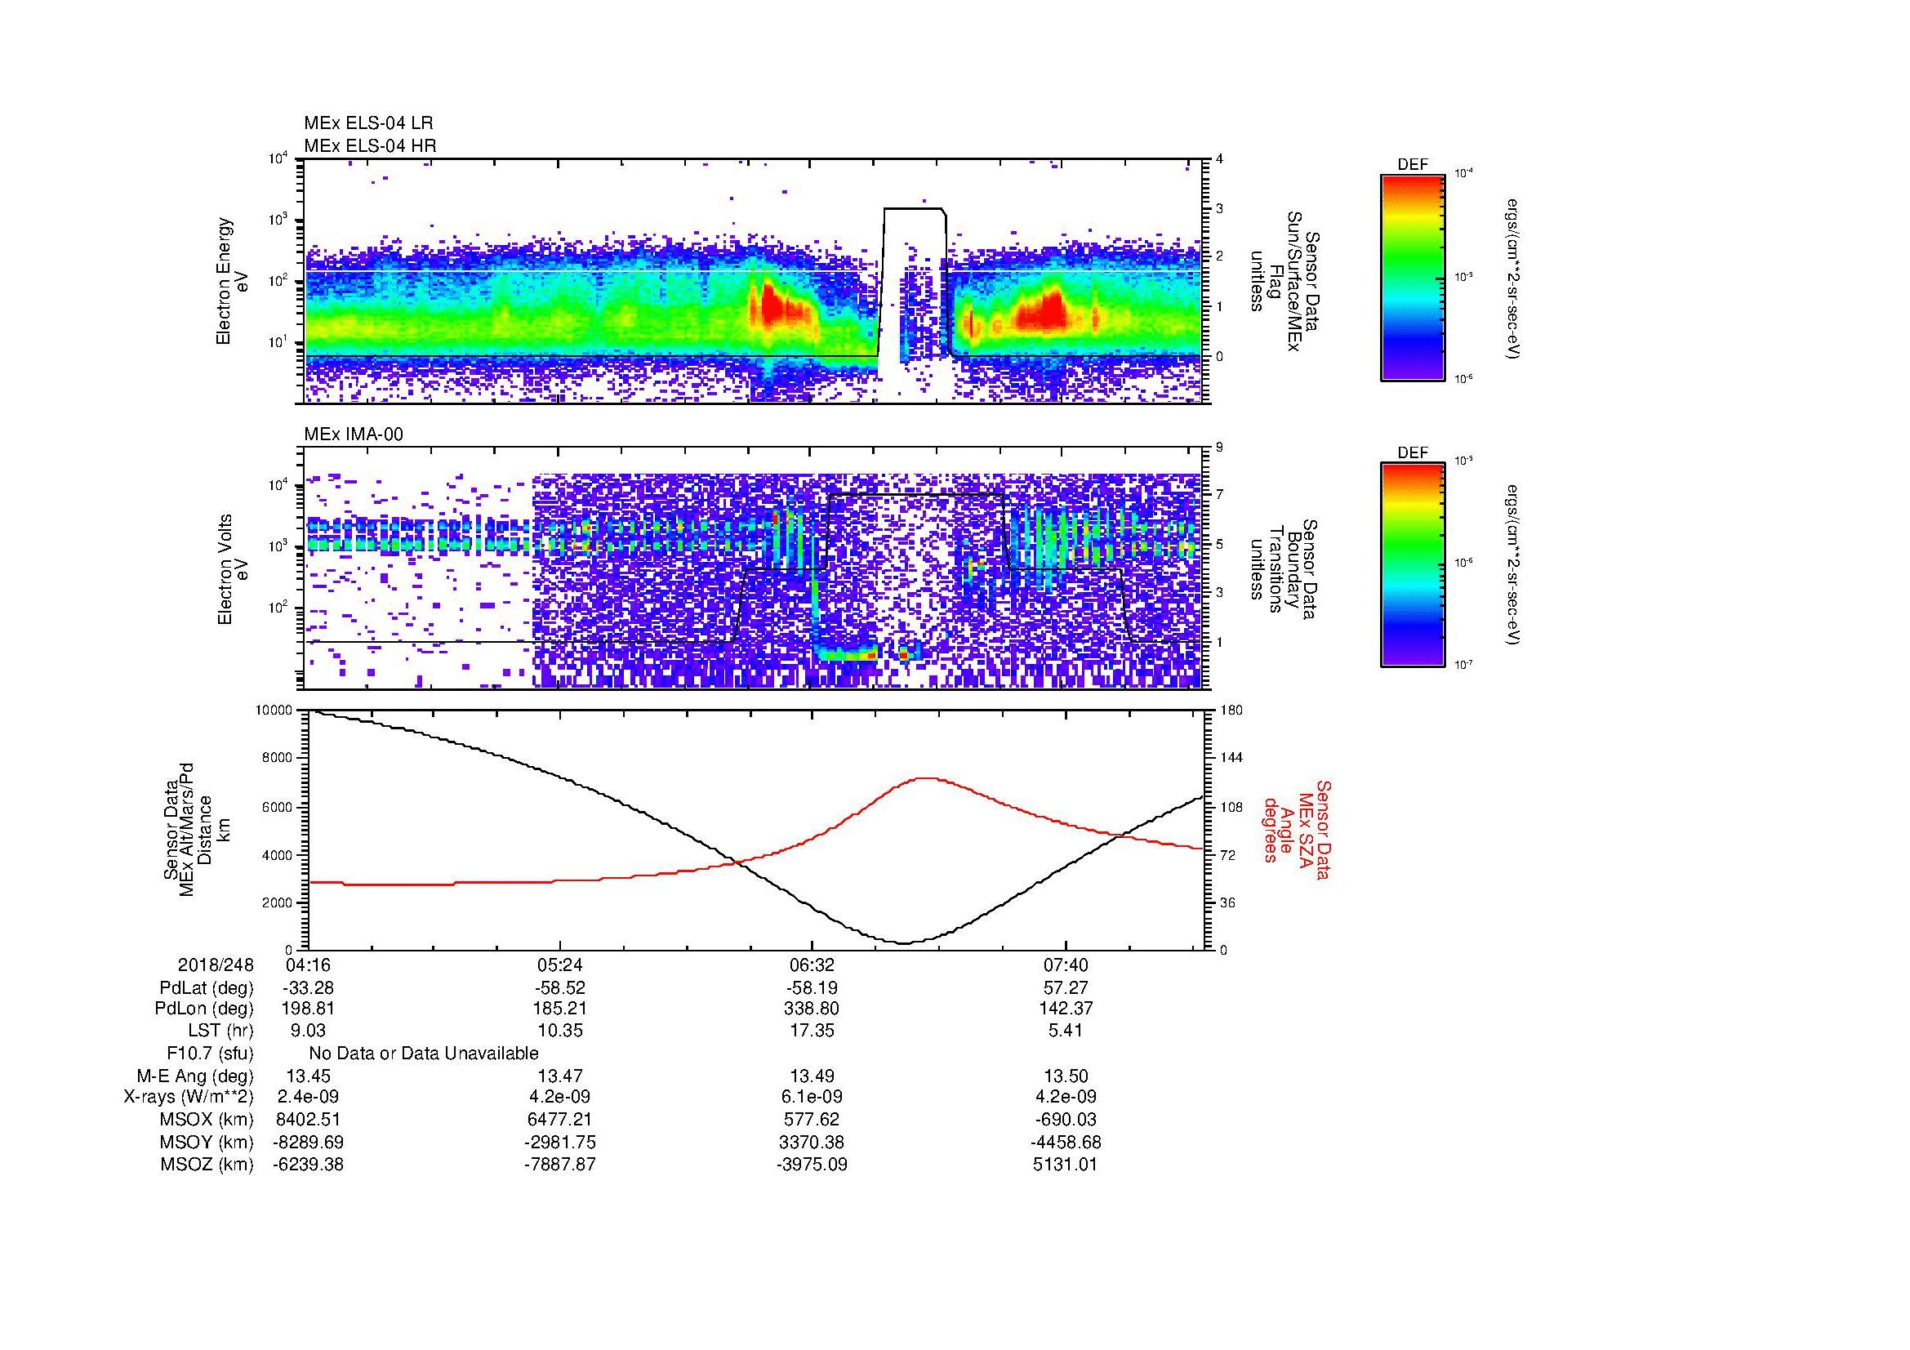Image resolution: width=1910 pixels, height=1350 pixels.
Task: Click the LST value '9.03'
Action: 308,1031
